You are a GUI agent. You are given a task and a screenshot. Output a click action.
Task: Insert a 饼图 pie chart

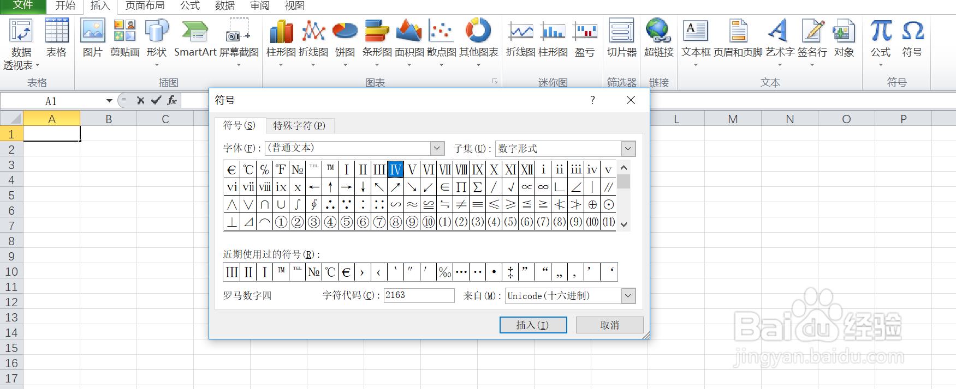(345, 31)
